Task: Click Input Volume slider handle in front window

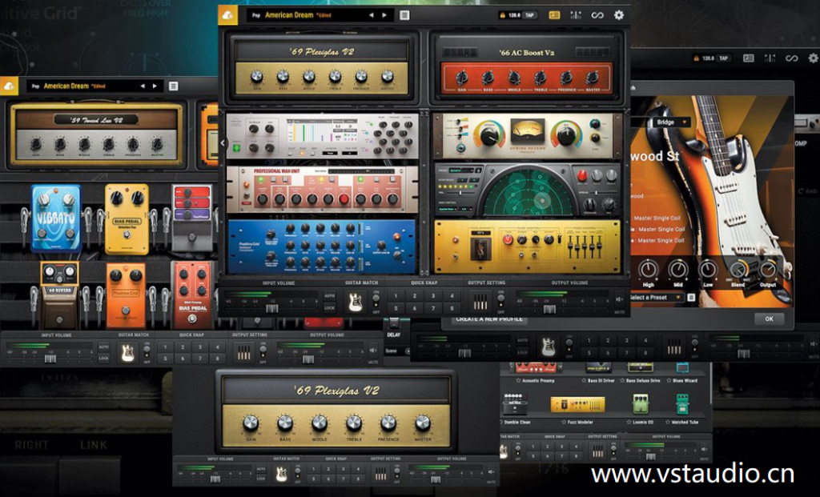Action: click(272, 308)
